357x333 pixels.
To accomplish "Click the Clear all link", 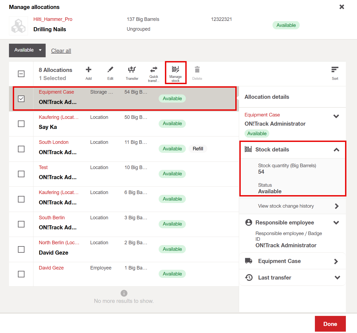I will click(x=61, y=51).
